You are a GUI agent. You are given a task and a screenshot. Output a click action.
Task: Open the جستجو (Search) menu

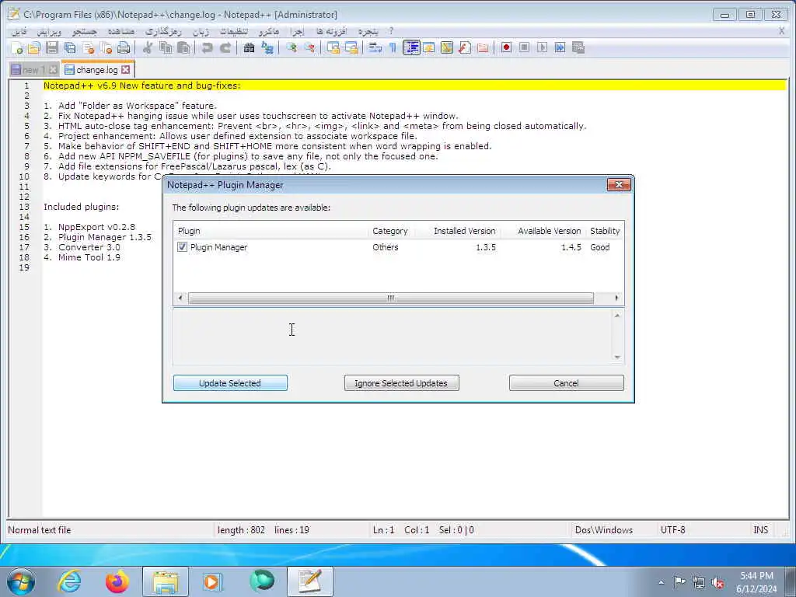point(84,31)
